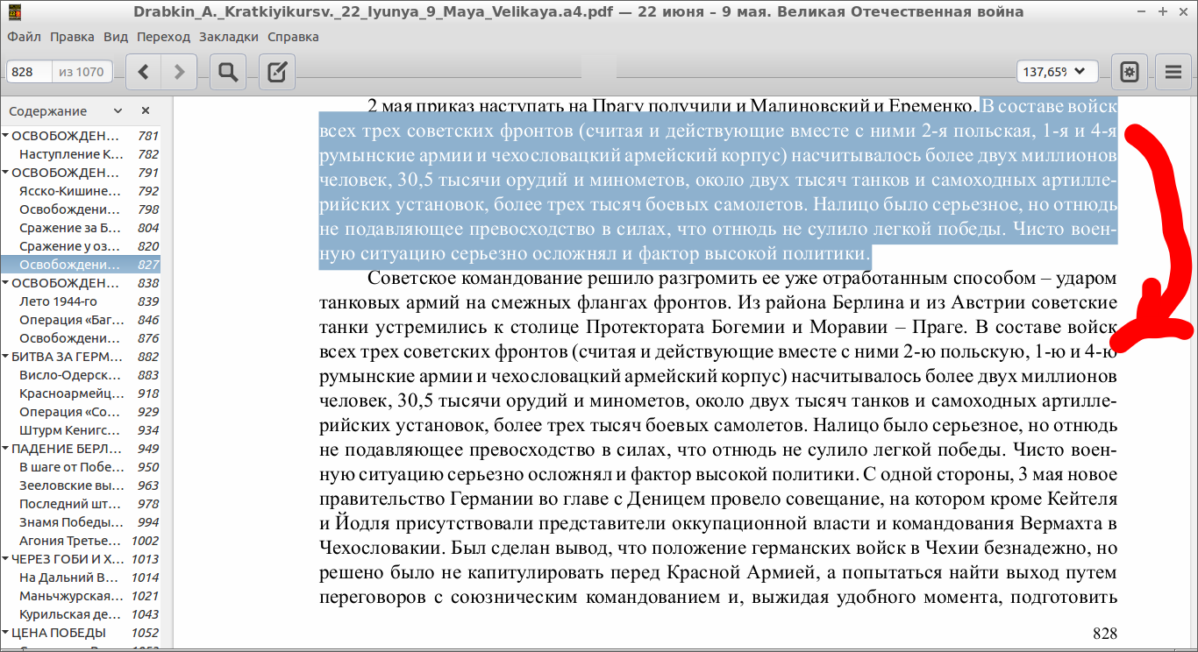Image resolution: width=1198 pixels, height=652 pixels.
Task: Open the zoom level 137,65% dropdown
Action: (1057, 72)
